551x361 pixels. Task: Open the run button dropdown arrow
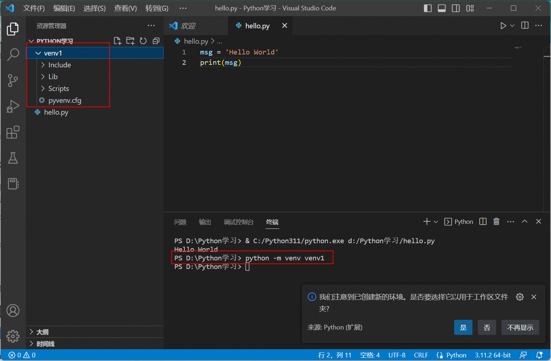point(512,25)
